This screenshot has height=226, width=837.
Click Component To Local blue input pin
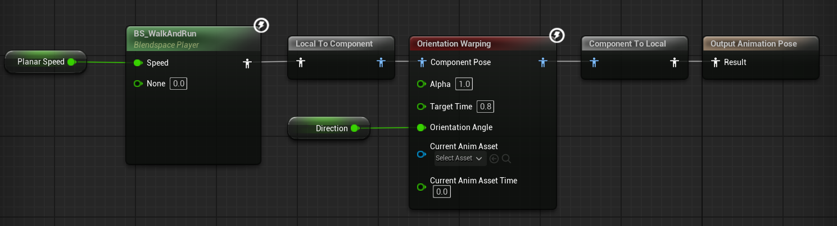click(x=594, y=62)
